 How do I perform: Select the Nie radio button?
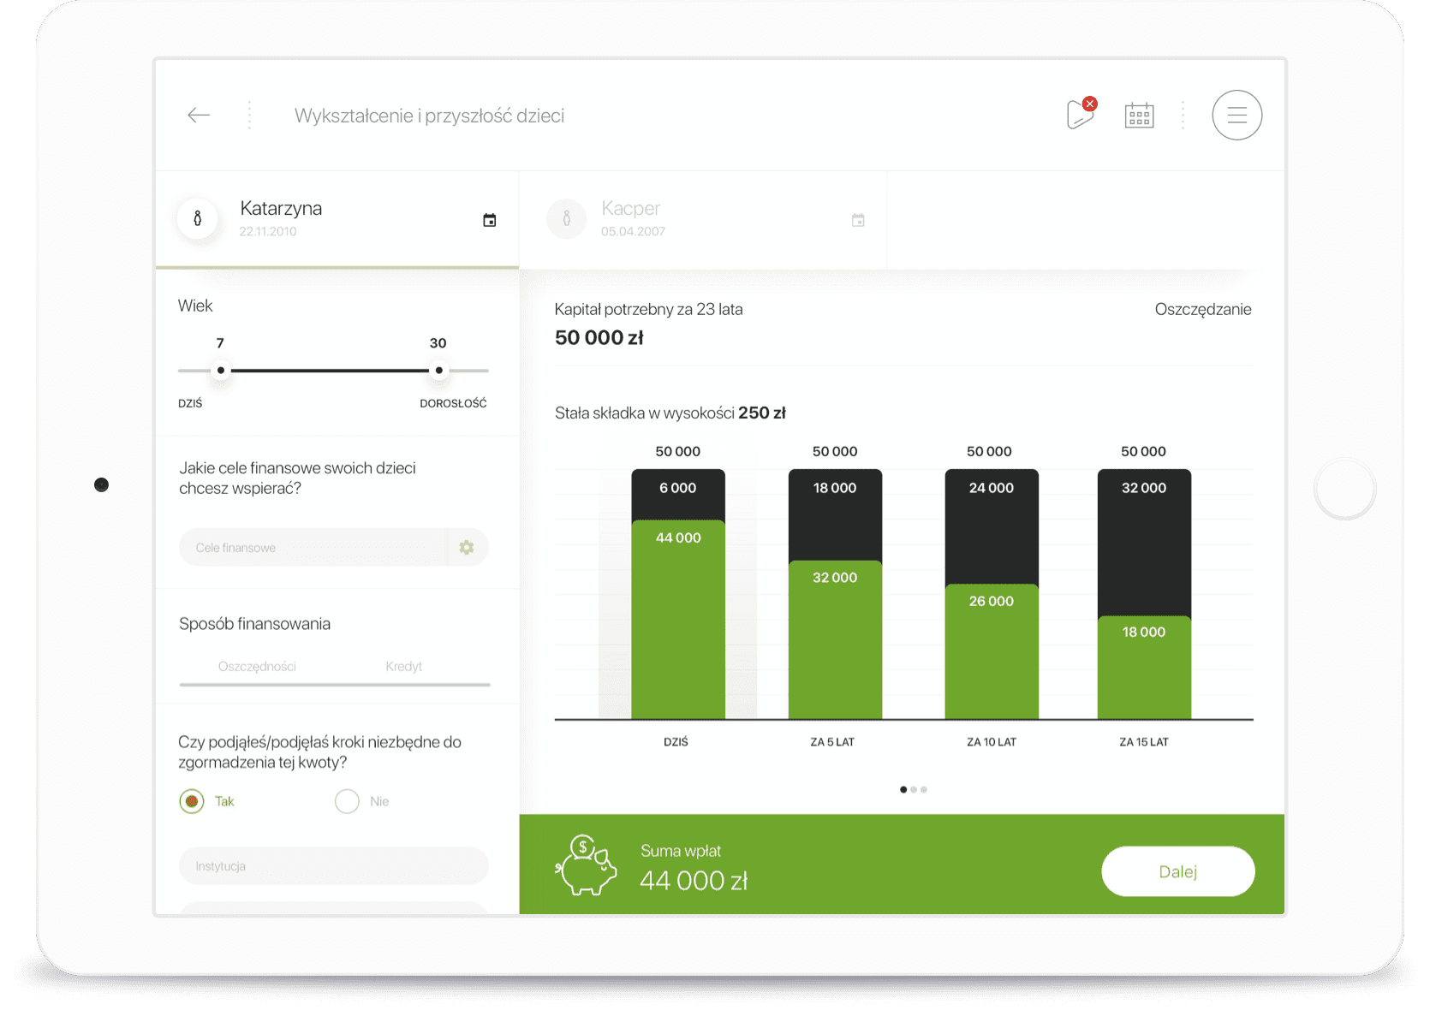(x=347, y=801)
